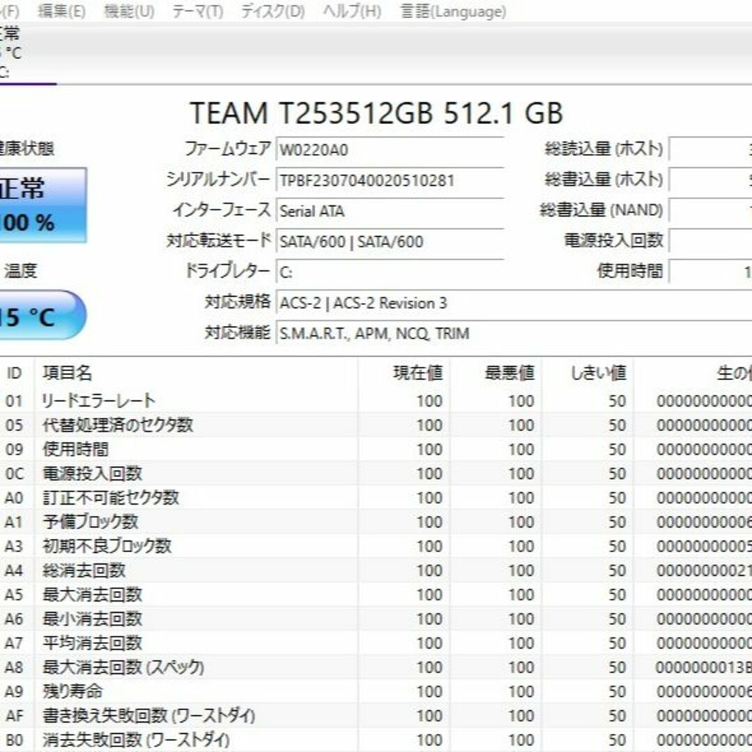Select the 使用時間 attribute row 09
Screen dimensions: 752x752
[376, 449]
